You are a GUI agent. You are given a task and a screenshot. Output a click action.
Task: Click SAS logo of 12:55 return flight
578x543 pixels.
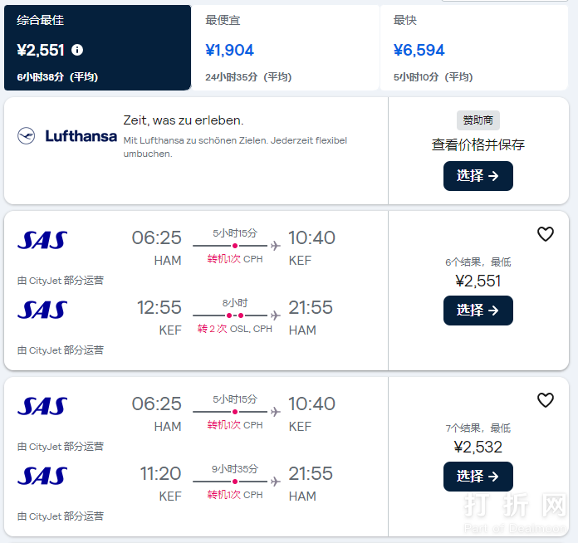(42, 310)
